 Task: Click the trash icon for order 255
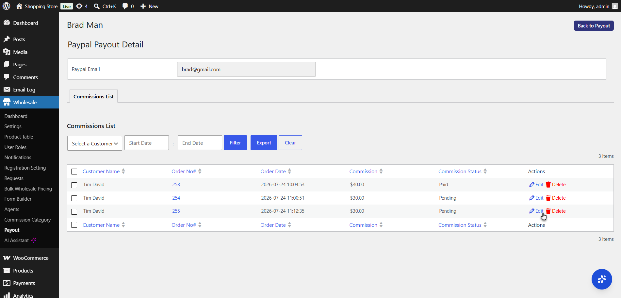pyautogui.click(x=548, y=211)
